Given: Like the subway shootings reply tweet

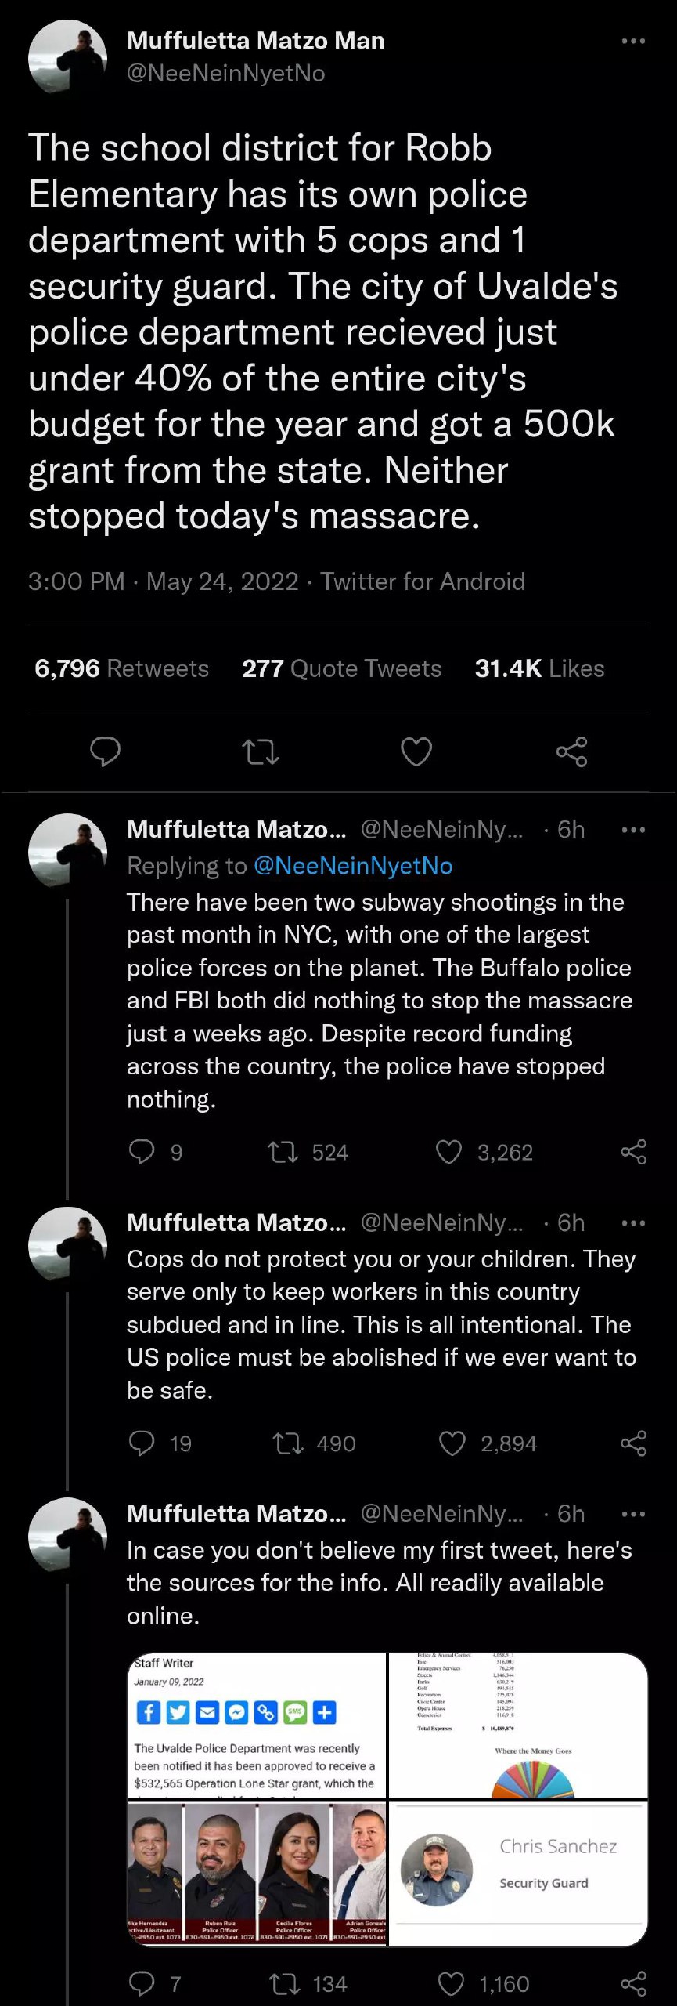Looking at the screenshot, I should (x=449, y=1152).
